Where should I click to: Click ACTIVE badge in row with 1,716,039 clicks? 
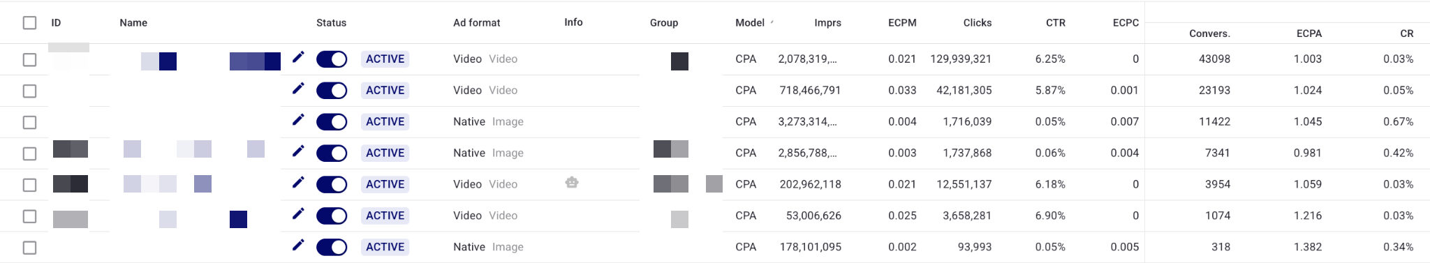pyautogui.click(x=385, y=121)
